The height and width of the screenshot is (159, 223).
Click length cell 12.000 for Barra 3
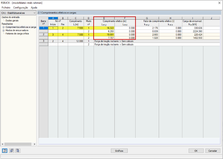tap(76, 41)
